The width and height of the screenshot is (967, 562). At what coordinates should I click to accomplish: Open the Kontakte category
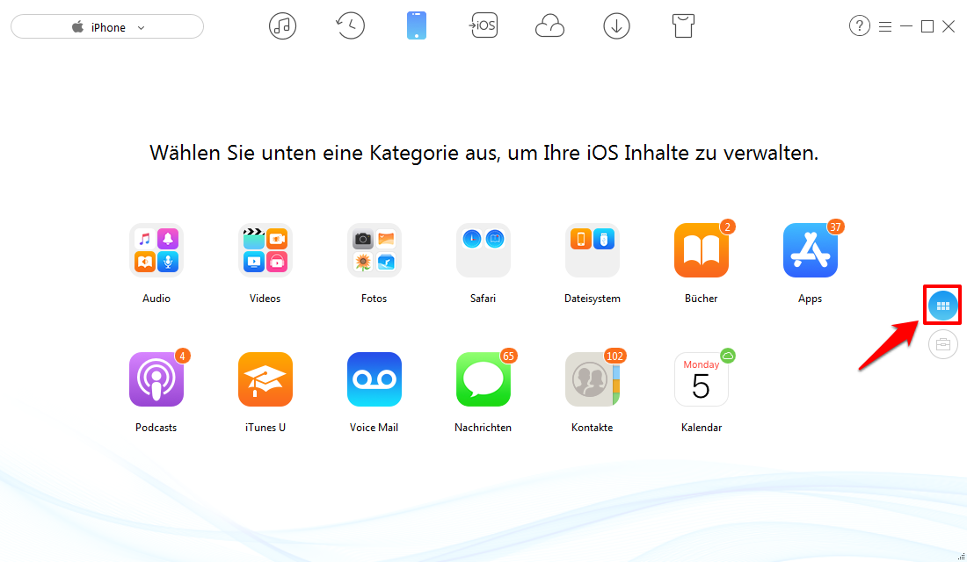(592, 379)
